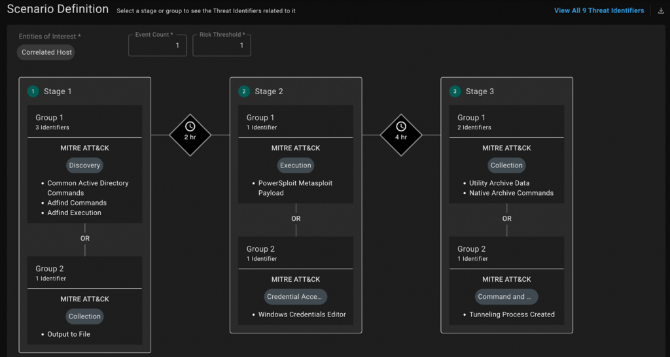Select the Stage 1 number badge
The image size is (670, 357).
pos(33,92)
